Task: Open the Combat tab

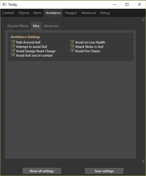Action: click(x=8, y=13)
